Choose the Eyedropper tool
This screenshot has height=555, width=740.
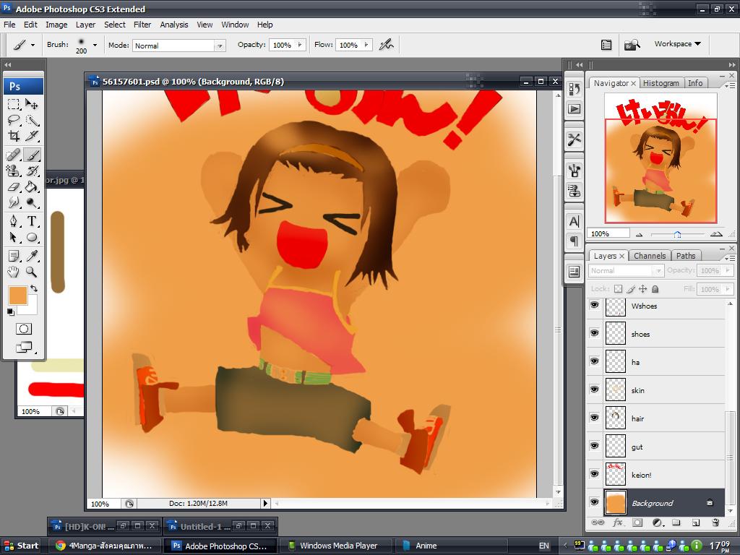click(x=32, y=256)
